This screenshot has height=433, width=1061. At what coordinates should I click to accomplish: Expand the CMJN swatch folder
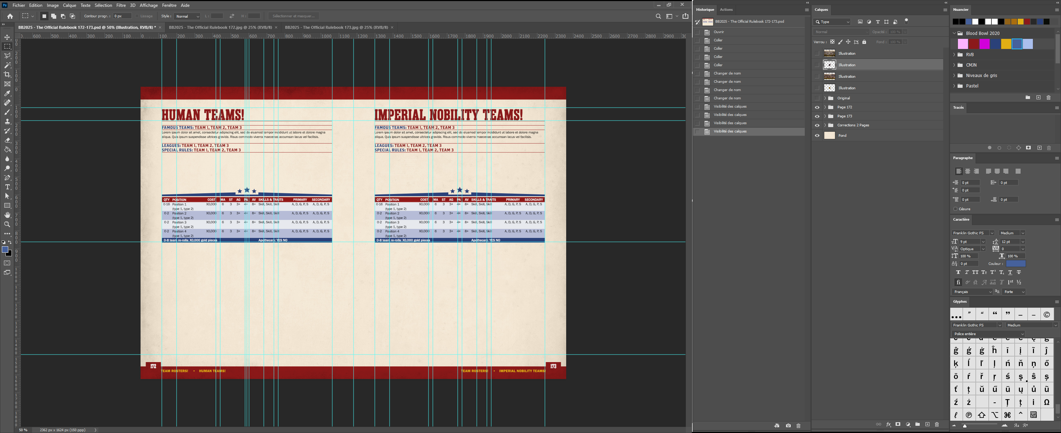tap(954, 65)
